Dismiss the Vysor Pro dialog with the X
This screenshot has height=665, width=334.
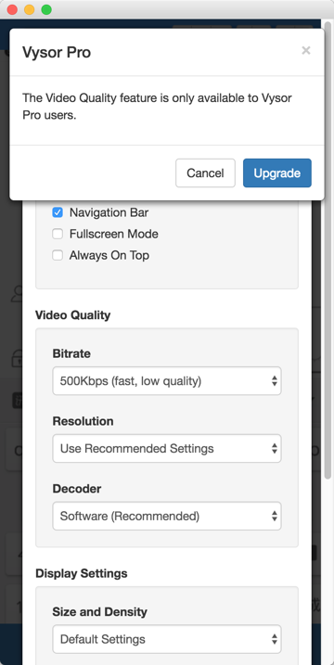pyautogui.click(x=306, y=50)
